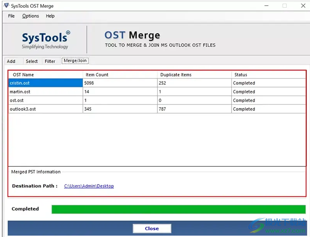Switch to the Merge/Join tab
Viewport: 310px width, 237px height.
tap(75, 61)
